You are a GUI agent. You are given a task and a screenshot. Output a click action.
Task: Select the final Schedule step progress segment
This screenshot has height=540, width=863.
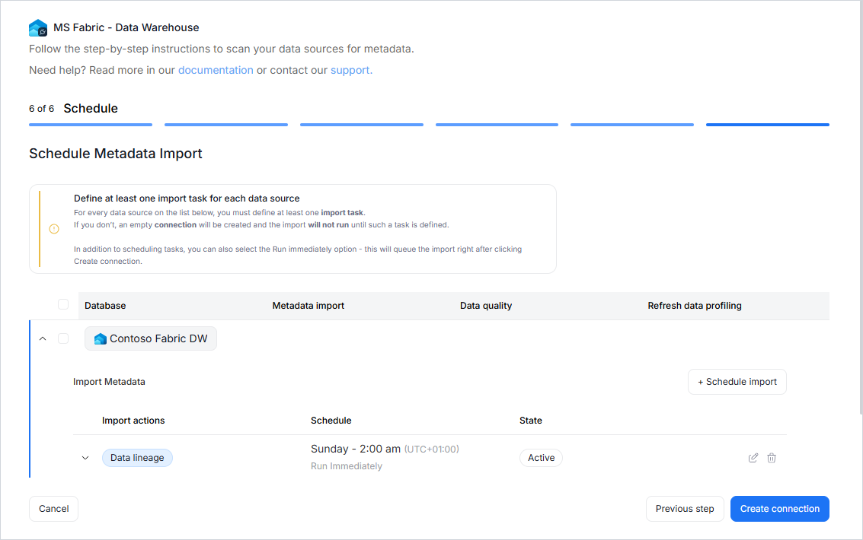coord(767,125)
